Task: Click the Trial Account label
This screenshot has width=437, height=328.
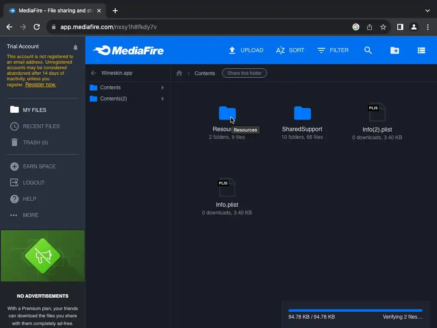Action: (x=23, y=47)
